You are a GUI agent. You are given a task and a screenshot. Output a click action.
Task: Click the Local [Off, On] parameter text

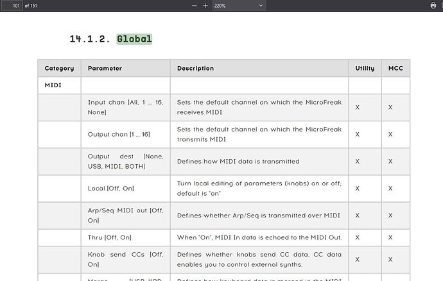[110, 189]
